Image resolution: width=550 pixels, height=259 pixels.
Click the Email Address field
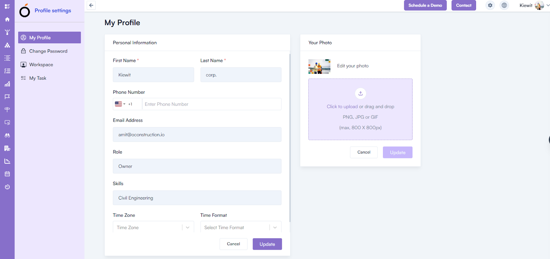197,135
